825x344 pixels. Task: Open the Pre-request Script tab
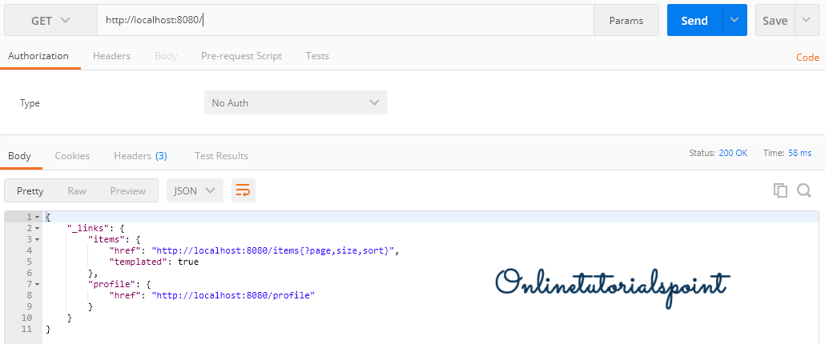coord(241,56)
